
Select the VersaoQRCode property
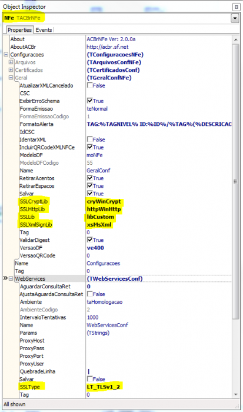click(38, 255)
